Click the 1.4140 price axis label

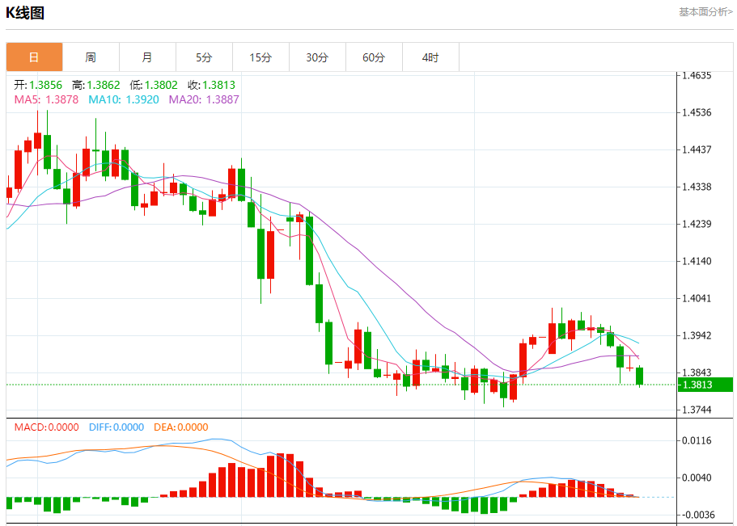(x=697, y=261)
